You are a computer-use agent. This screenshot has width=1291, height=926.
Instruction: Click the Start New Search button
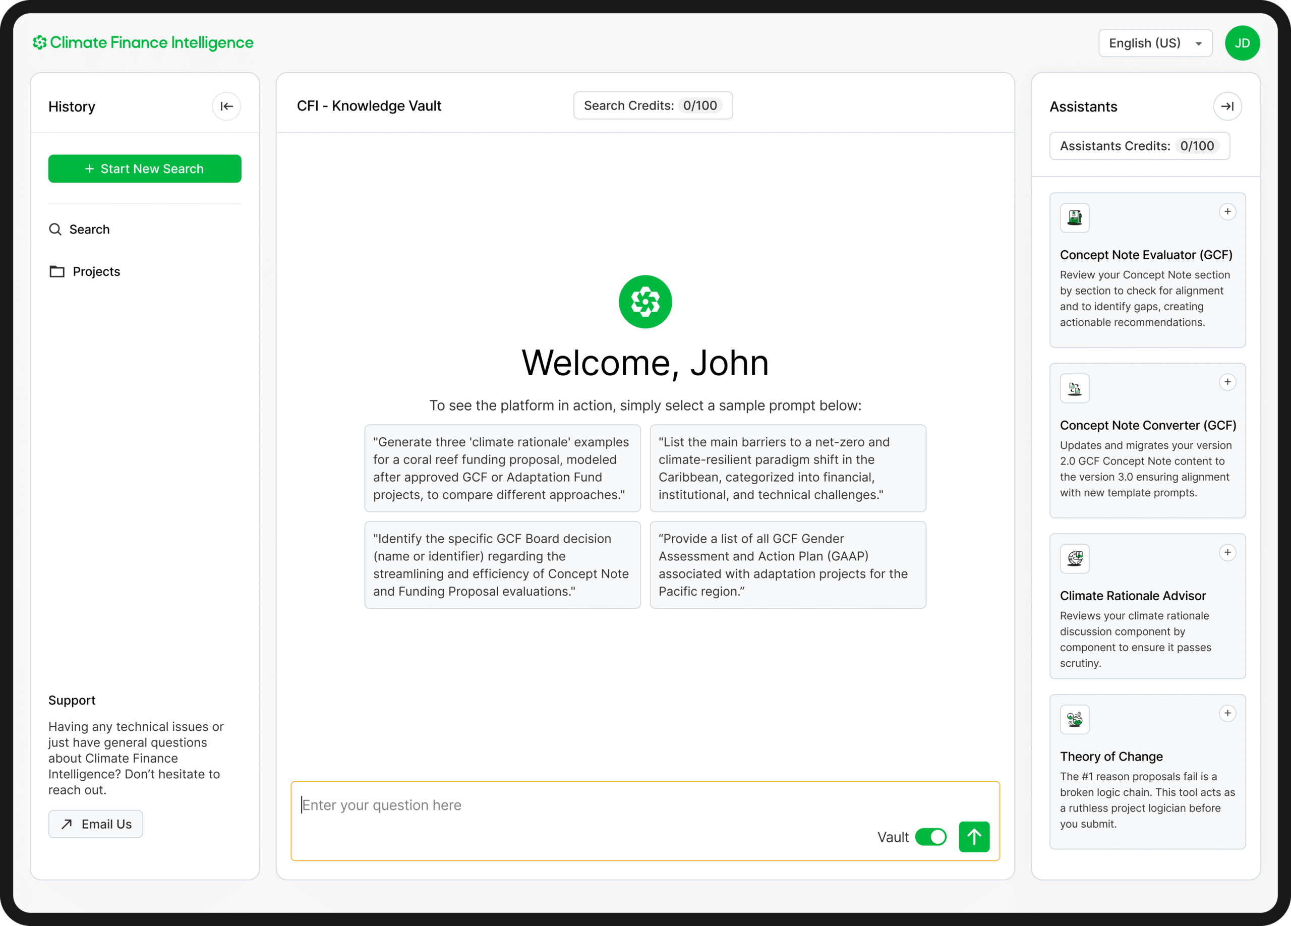click(145, 168)
